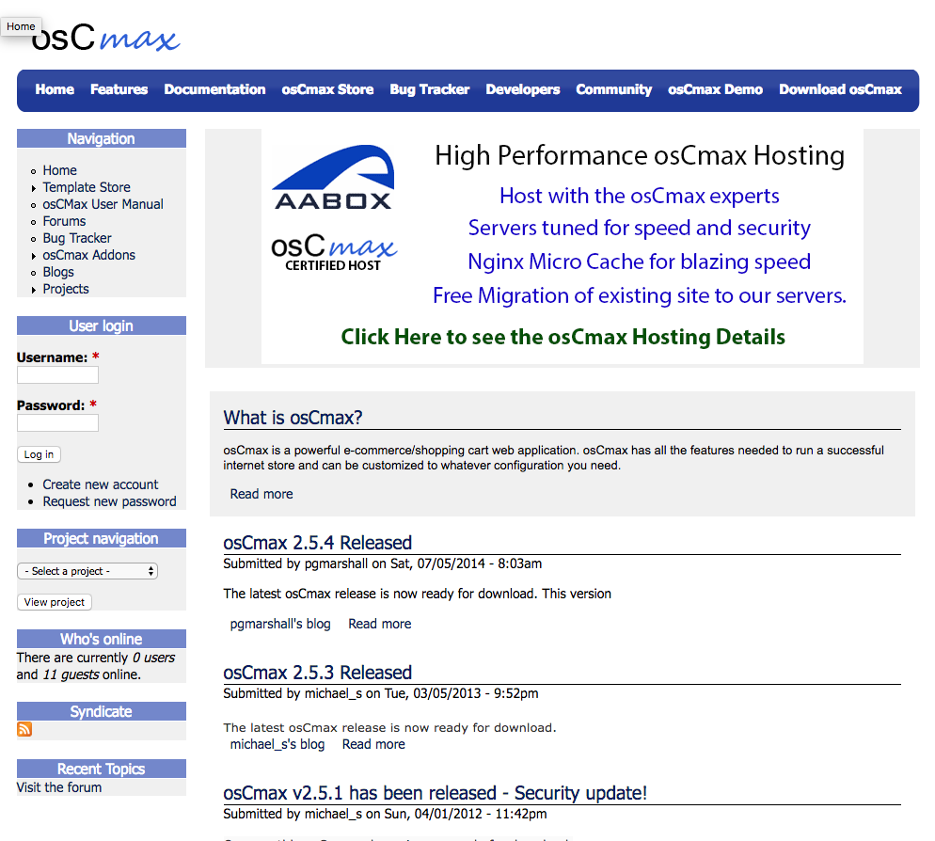Expand the Template Store arrow in Navigation
This screenshot has width=935, height=841.
click(x=34, y=188)
